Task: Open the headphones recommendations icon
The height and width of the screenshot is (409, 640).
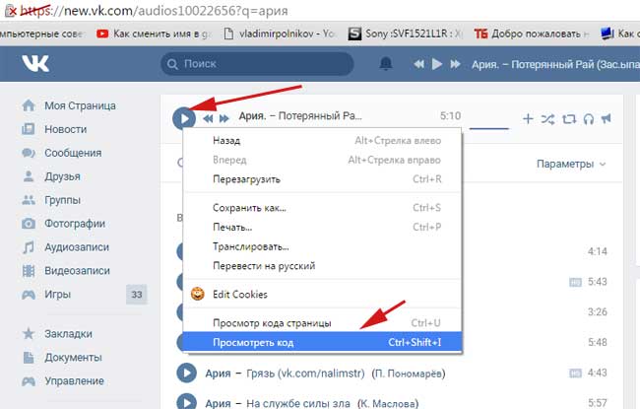Action: [x=588, y=119]
